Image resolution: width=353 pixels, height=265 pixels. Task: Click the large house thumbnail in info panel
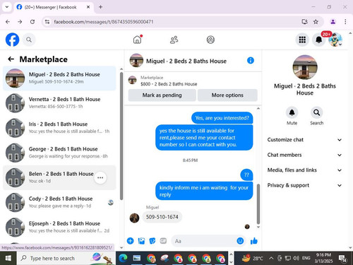click(x=305, y=67)
